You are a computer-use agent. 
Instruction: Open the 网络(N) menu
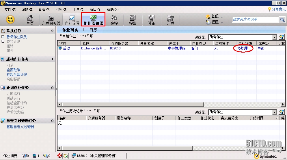point(61,9)
